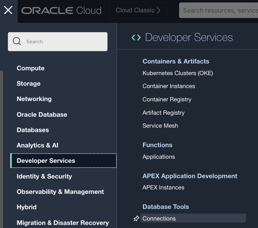The image size is (258, 228).
Task: Click the Oracle Cloud logo
Action: coord(62,11)
